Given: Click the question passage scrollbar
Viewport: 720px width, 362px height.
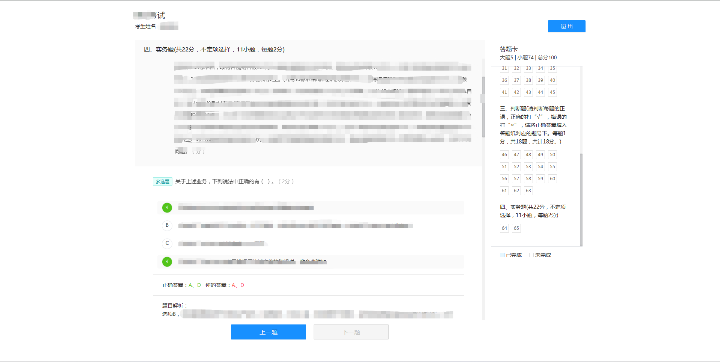Looking at the screenshot, I should 483,107.
